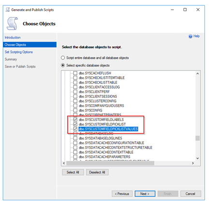Check dbo.SYSCLUSTERCONFIG checkbox
This screenshot has height=204, width=213.
(75, 101)
